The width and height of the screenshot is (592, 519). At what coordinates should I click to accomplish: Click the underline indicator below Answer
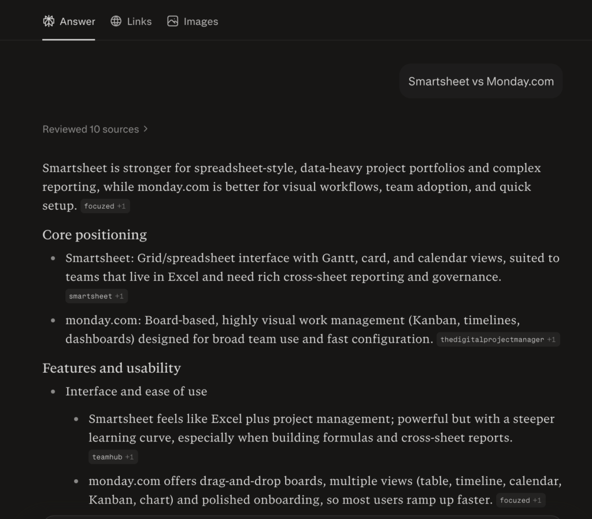[68, 40]
